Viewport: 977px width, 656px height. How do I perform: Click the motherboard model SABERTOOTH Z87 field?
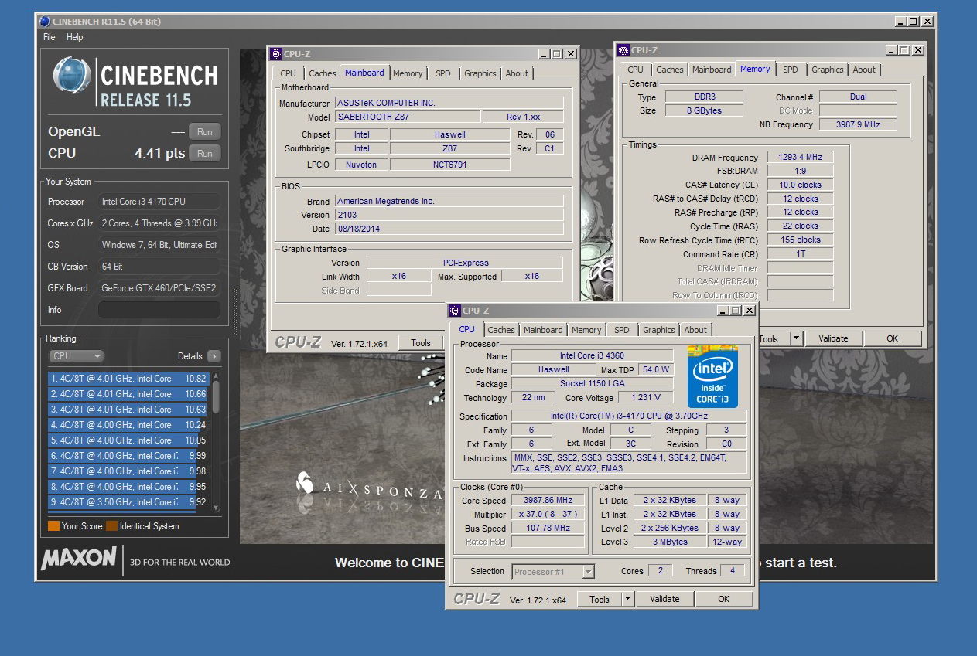(x=408, y=117)
